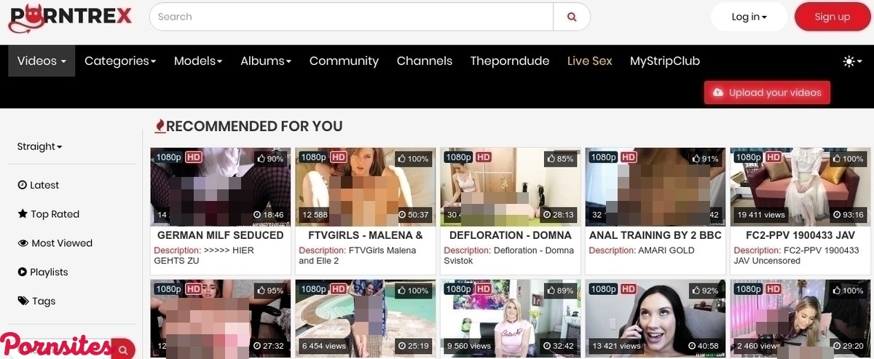Click the HD badge on the 32:42 video
The width and height of the screenshot is (874, 359).
pos(484,289)
